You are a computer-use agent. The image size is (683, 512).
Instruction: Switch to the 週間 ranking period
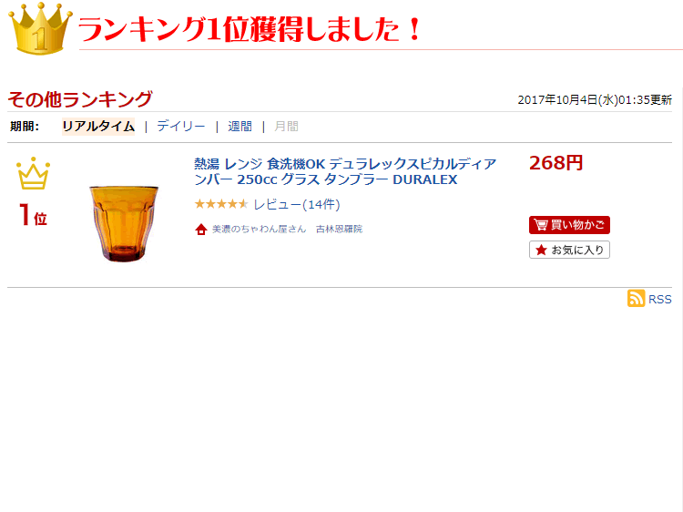(240, 127)
